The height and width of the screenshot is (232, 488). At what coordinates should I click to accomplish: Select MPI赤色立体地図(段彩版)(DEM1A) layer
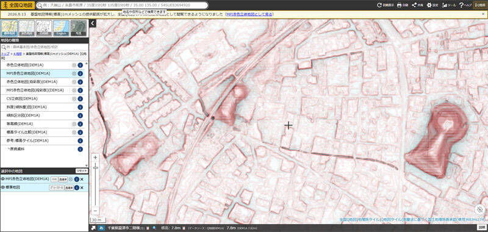point(42,90)
